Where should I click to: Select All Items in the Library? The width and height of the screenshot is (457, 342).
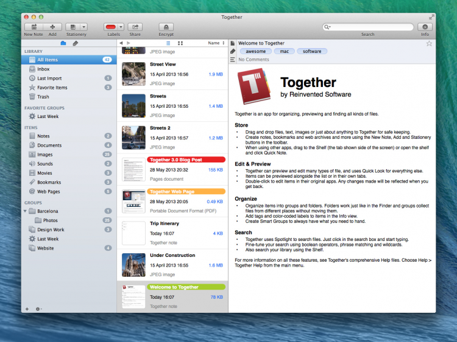69,60
